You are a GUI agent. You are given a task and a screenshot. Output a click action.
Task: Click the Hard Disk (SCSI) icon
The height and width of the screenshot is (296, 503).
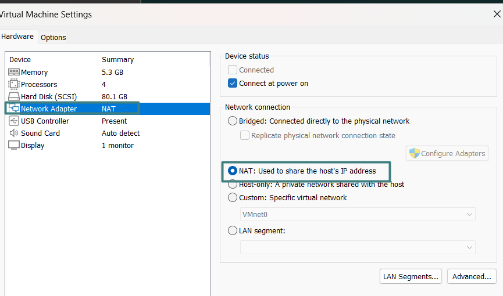[x=14, y=97]
